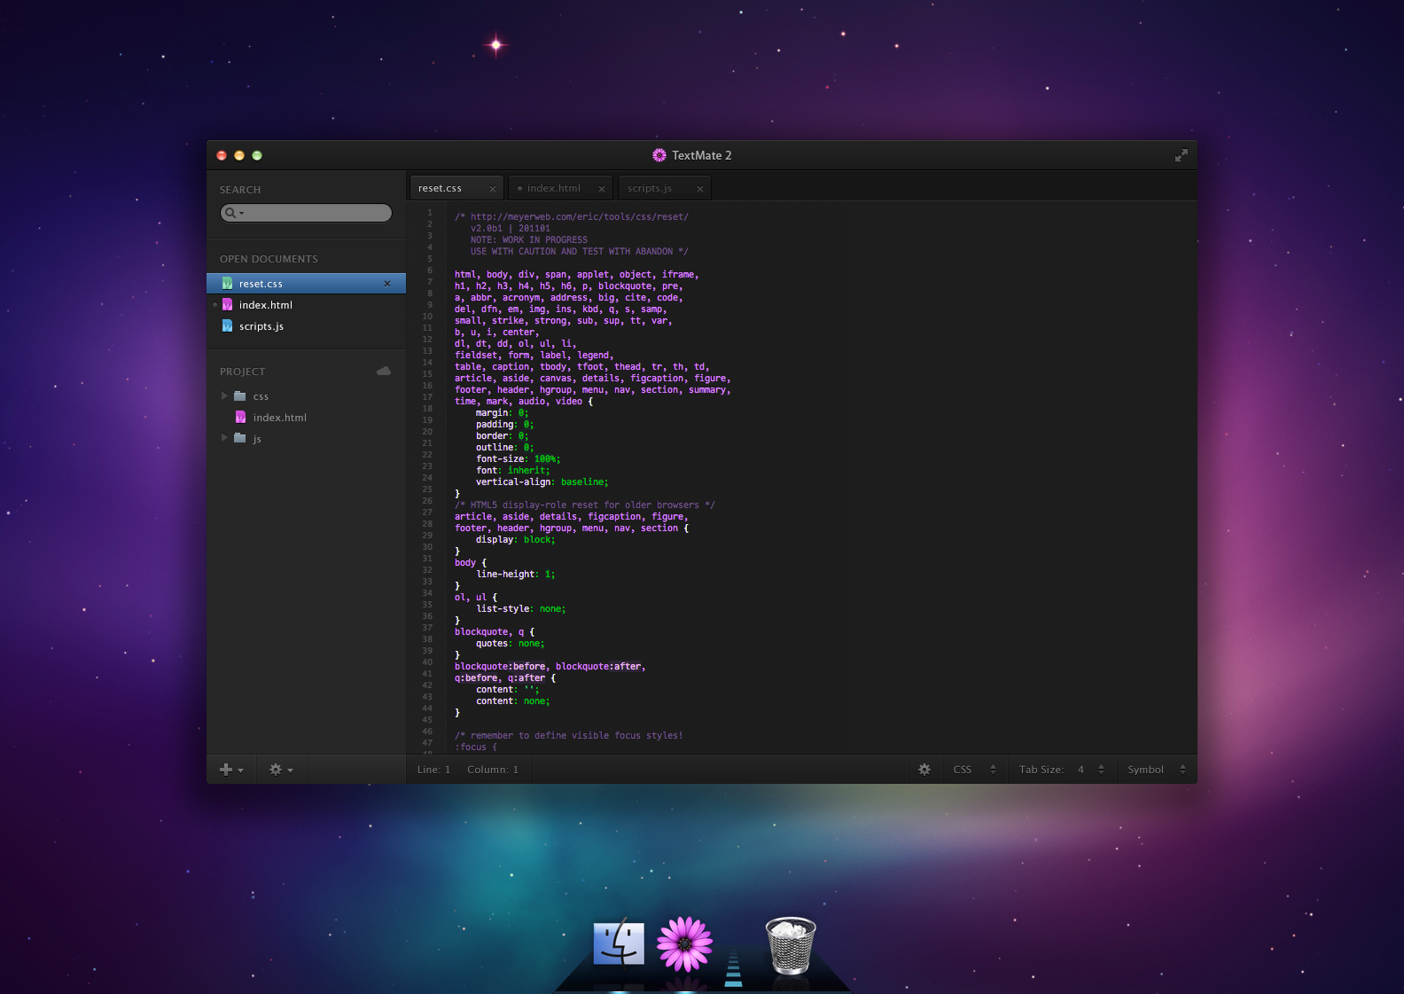Click the status bar gear icon
This screenshot has width=1404, height=994.
tap(924, 770)
